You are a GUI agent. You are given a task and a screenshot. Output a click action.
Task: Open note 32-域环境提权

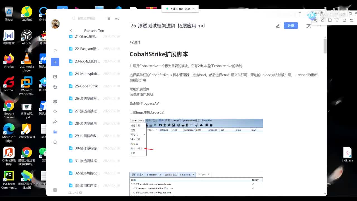[x=94, y=173]
